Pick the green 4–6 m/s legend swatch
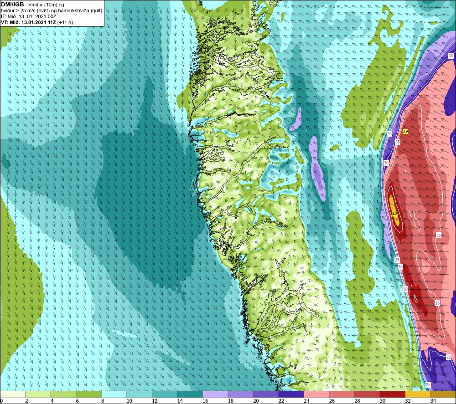 63,394
